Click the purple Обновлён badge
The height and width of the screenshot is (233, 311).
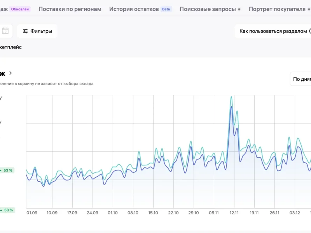click(x=20, y=9)
